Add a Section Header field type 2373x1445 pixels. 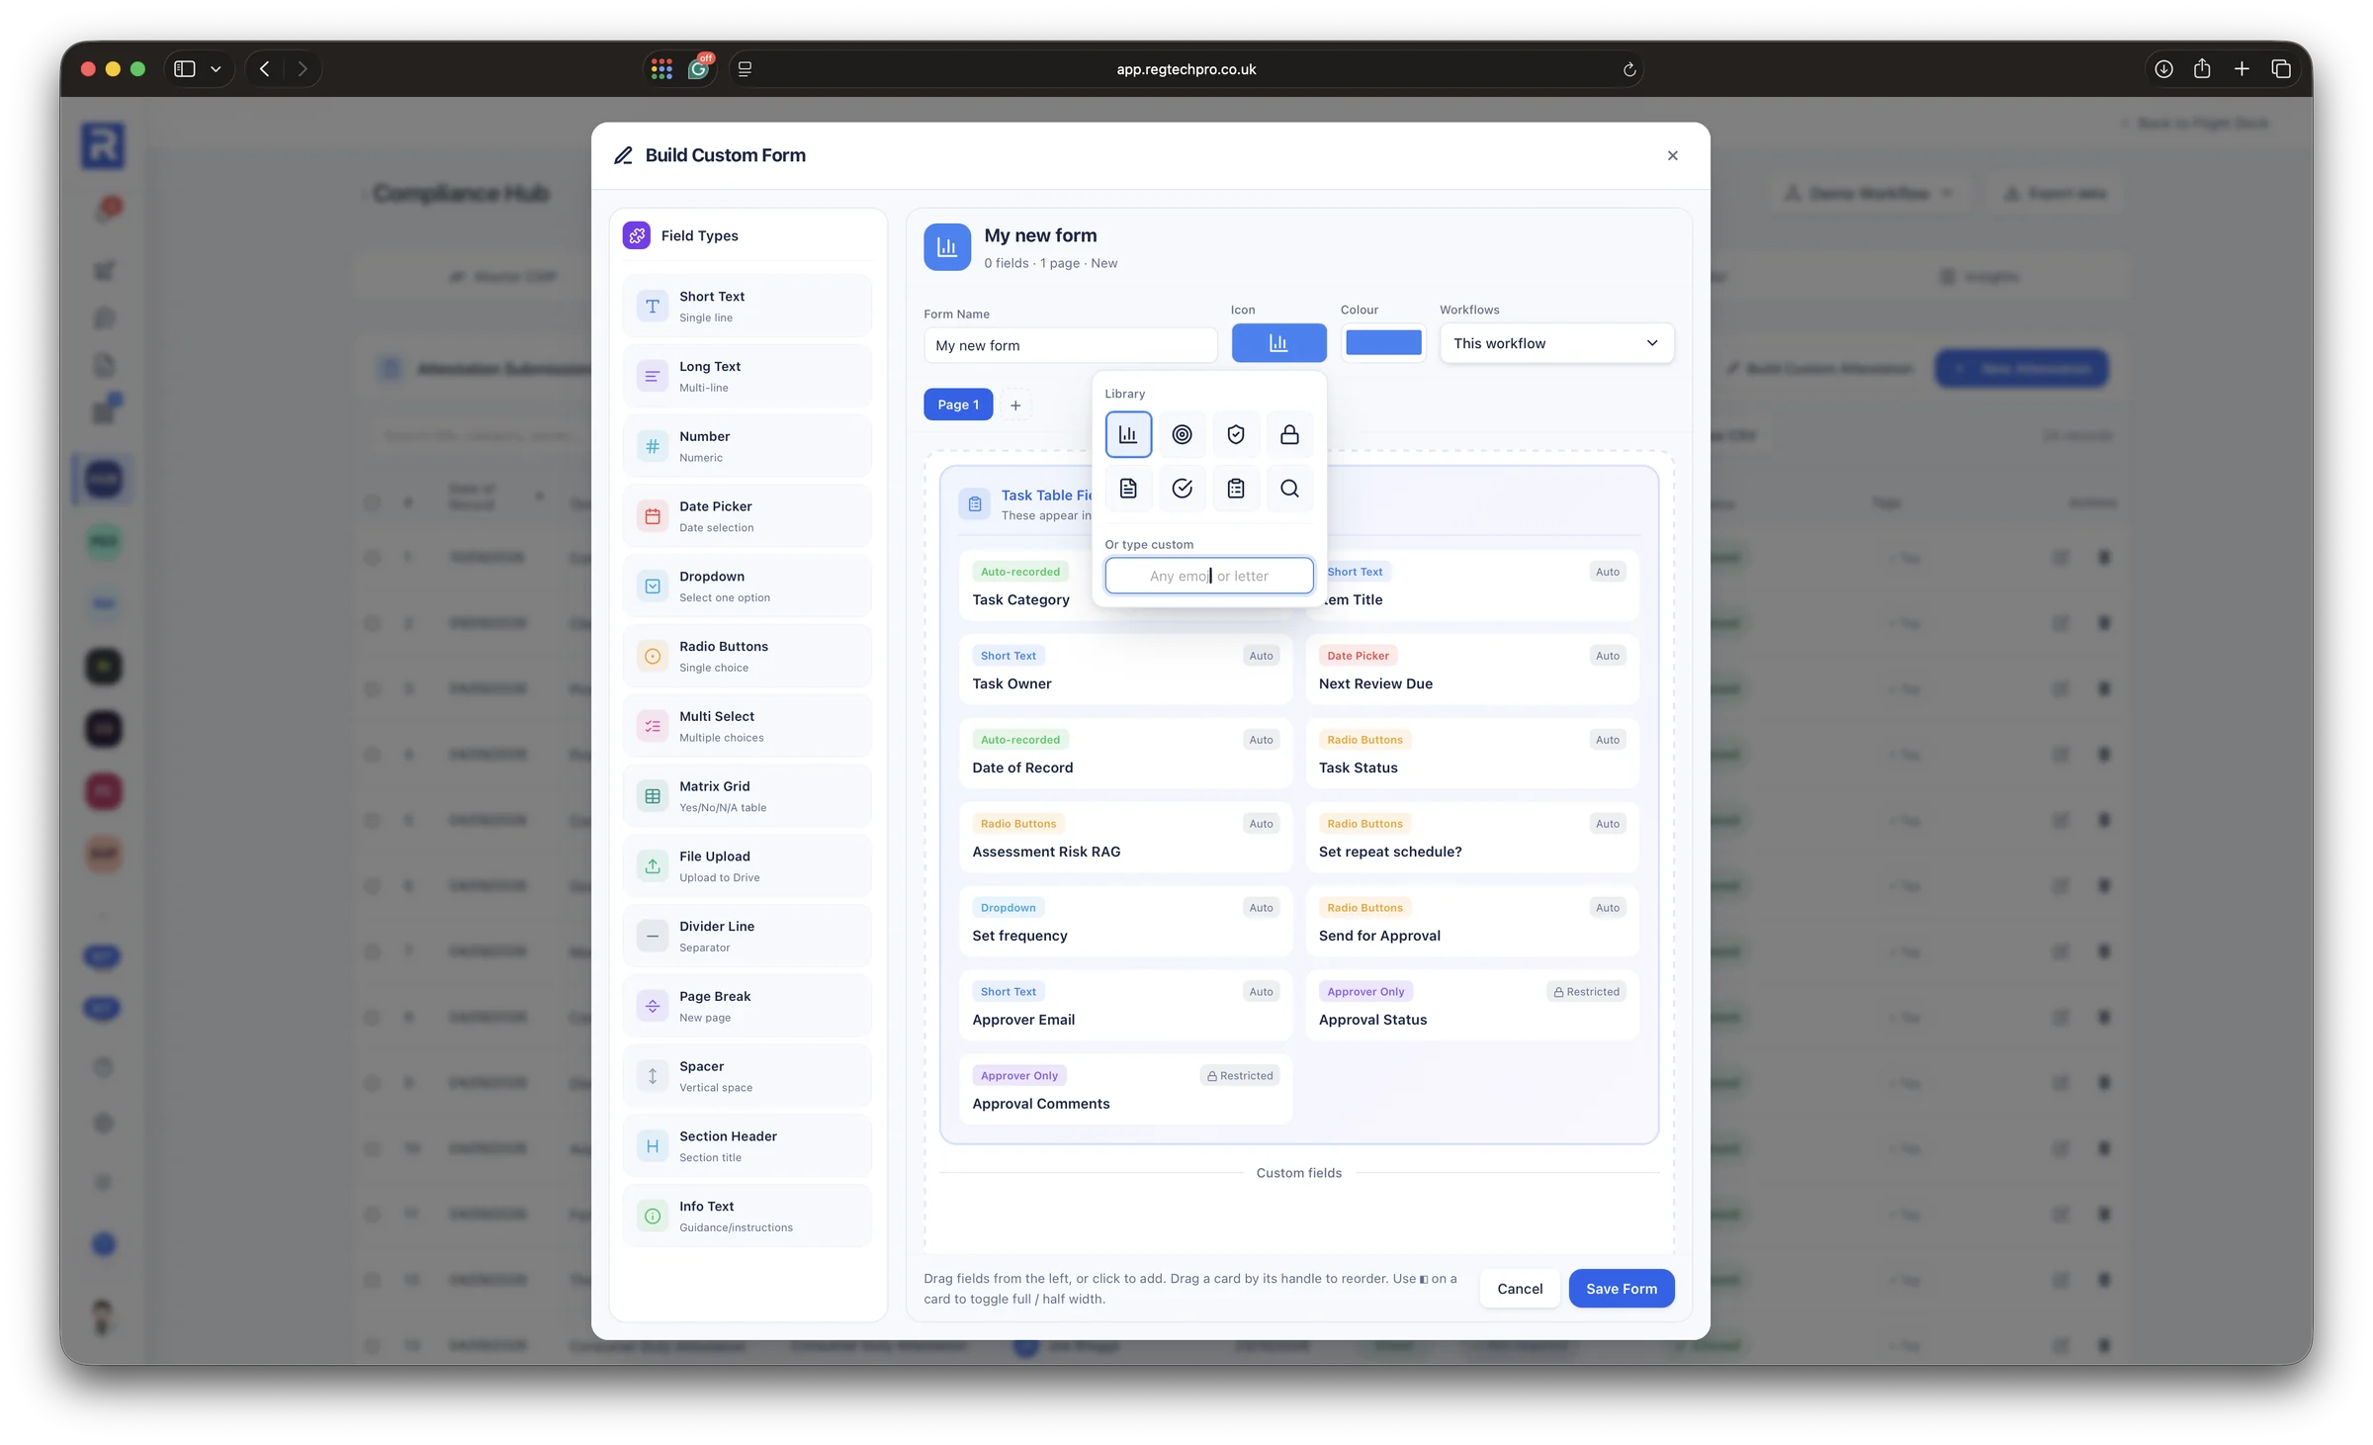click(x=747, y=1146)
